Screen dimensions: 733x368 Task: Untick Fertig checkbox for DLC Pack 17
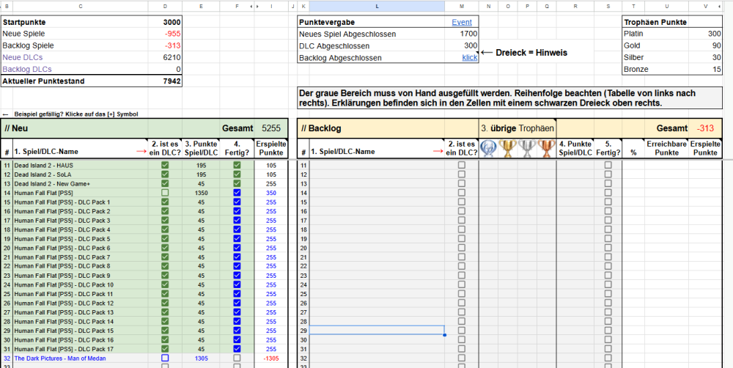(237, 349)
